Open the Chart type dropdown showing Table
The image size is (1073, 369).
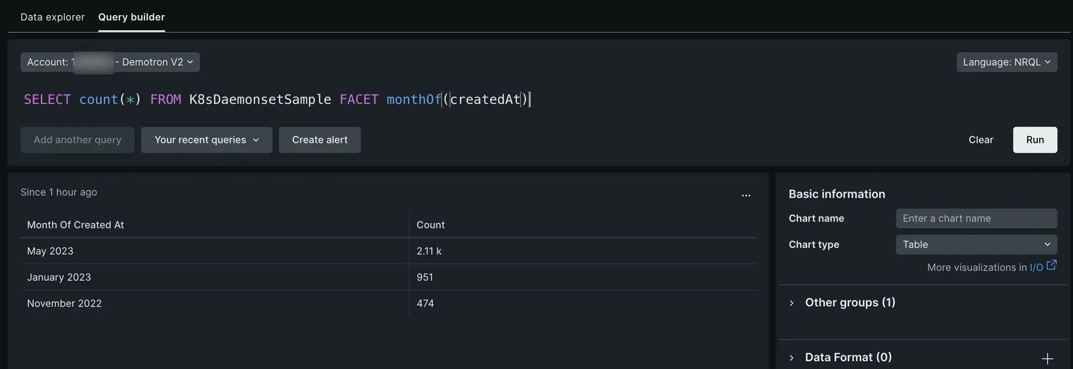pos(975,245)
